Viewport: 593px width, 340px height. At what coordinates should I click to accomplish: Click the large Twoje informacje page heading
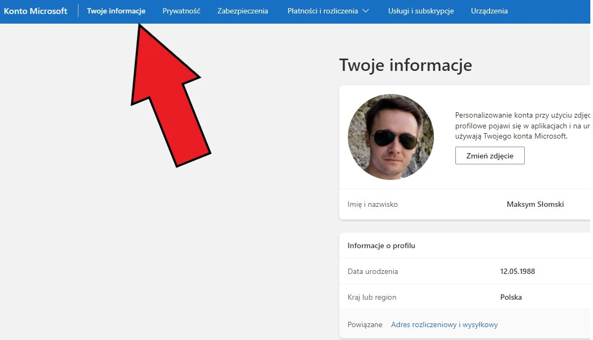(405, 65)
